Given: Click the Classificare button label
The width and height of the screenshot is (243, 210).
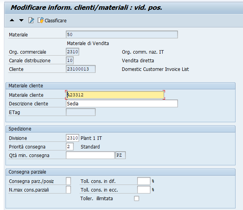Looking at the screenshot, I should pos(56,21).
